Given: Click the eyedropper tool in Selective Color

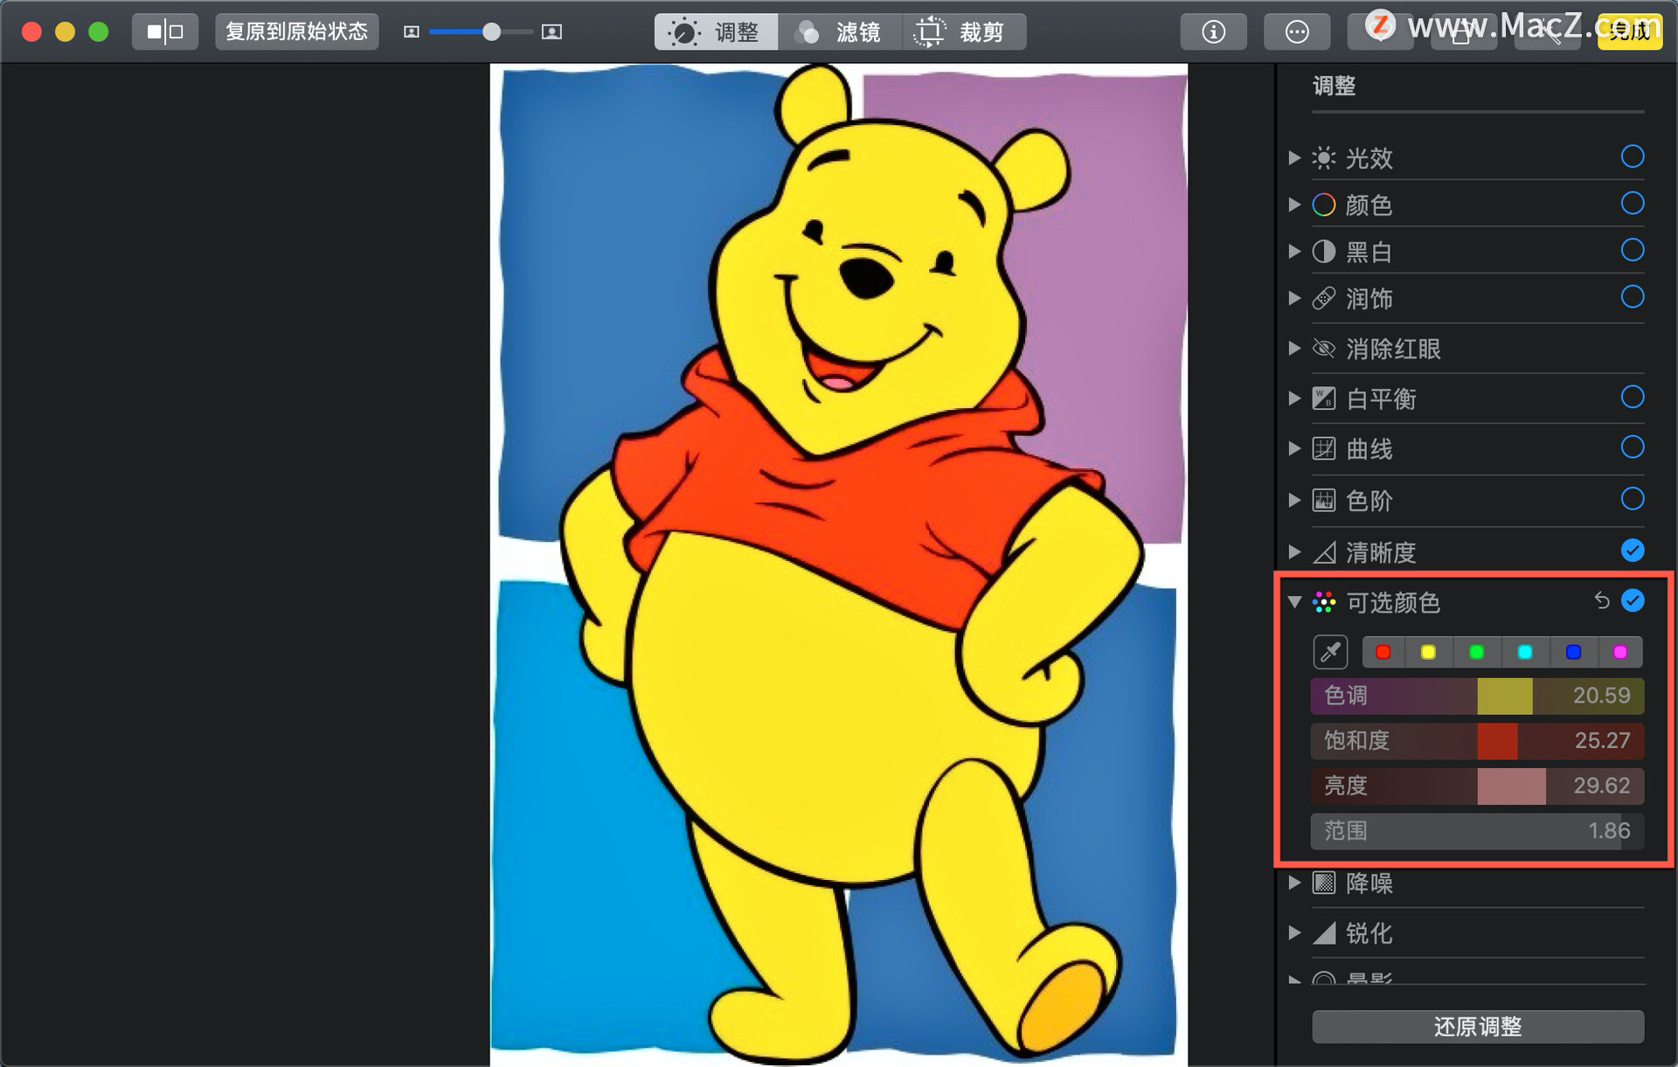Looking at the screenshot, I should [1330, 652].
